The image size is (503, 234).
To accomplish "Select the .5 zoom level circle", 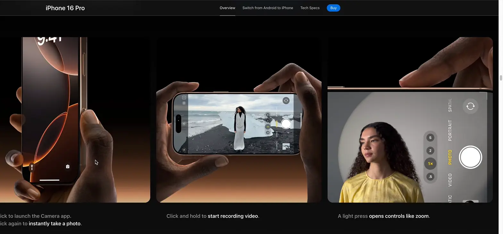I will pyautogui.click(x=430, y=177).
